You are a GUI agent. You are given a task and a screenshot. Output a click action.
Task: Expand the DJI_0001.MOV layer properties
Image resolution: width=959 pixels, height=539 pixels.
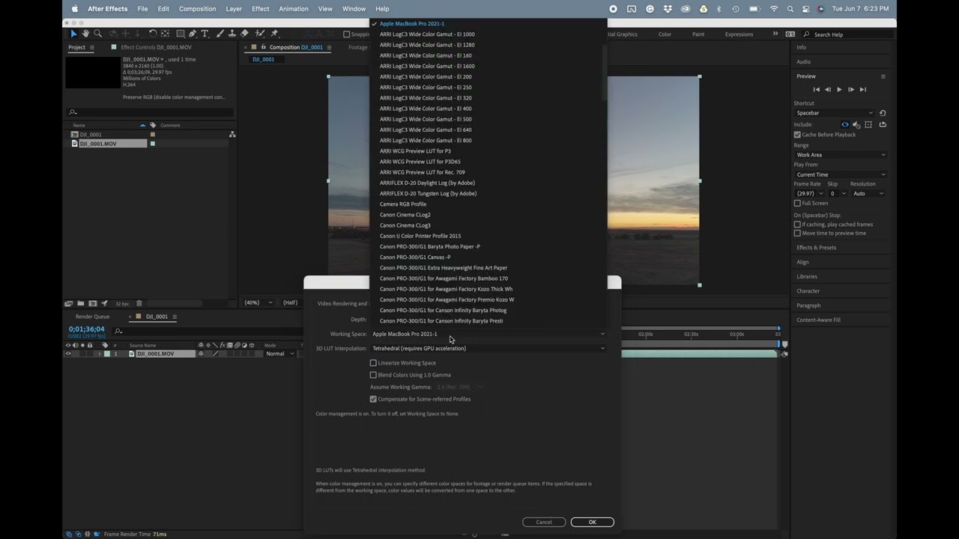click(99, 353)
